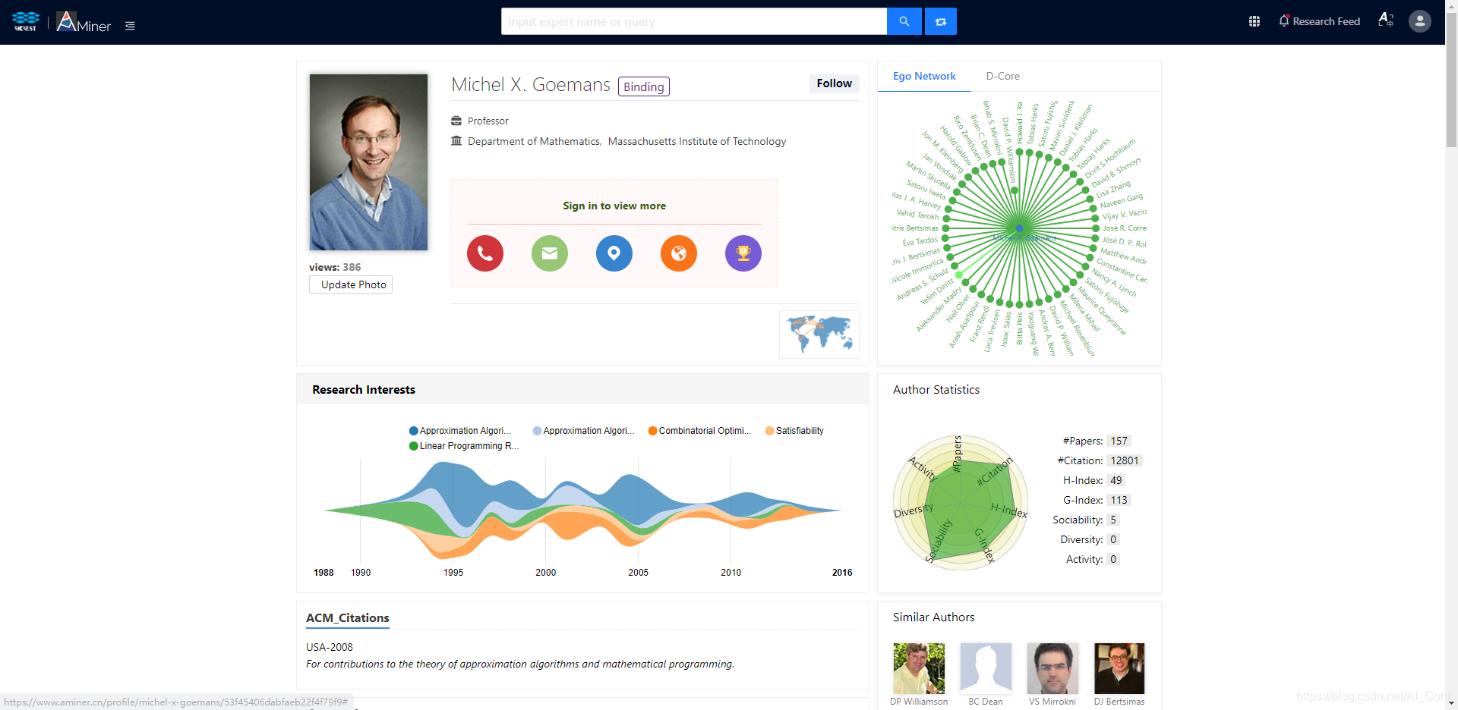Open the apps grid icon
1458x710 pixels.
(1254, 21)
